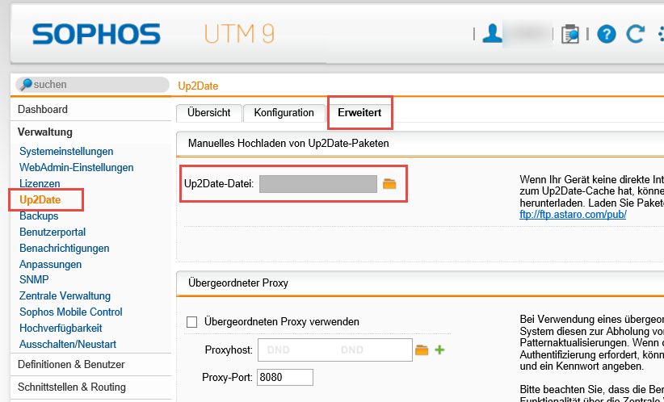The image size is (664, 402).
Task: Open Dashboard in the sidebar
Action: click(43, 109)
